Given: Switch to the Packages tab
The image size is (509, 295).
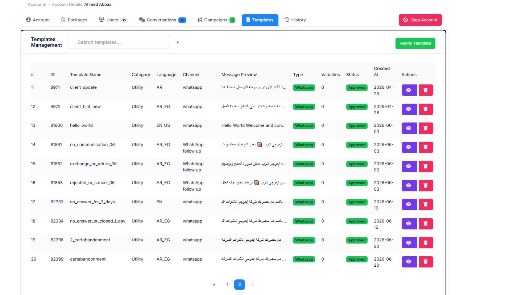Looking at the screenshot, I should point(74,20).
